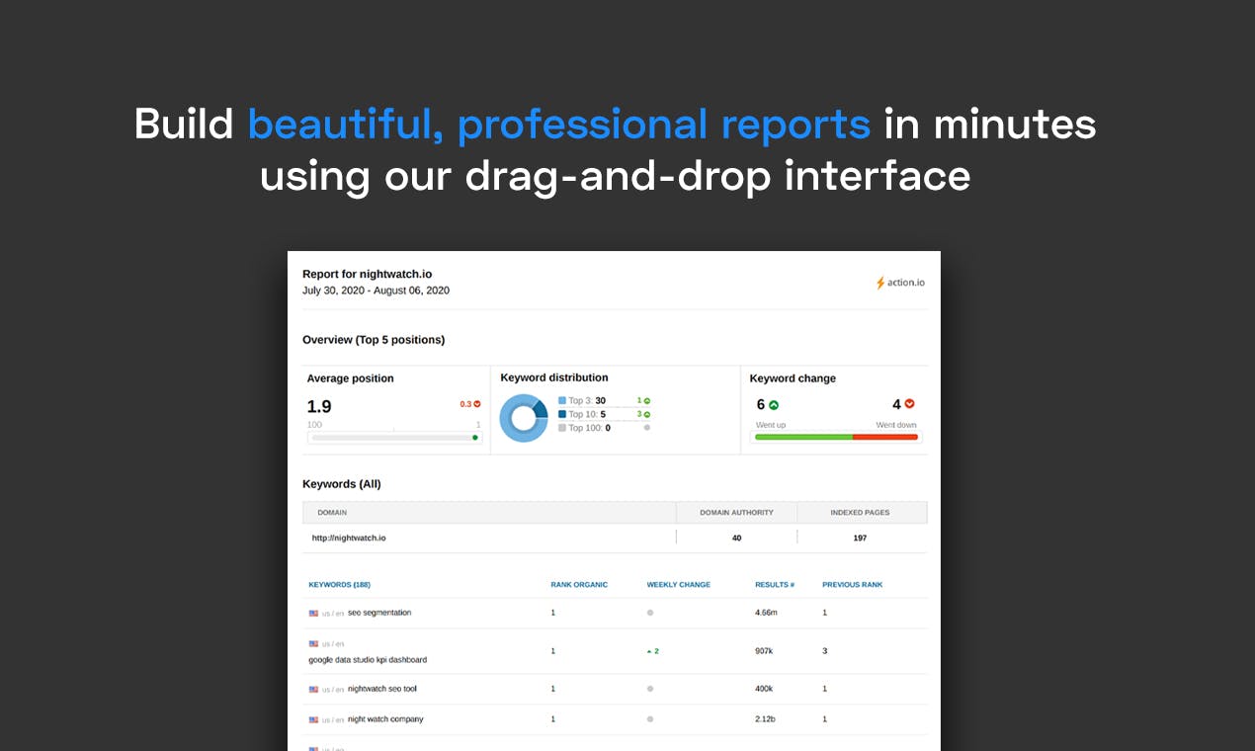
Task: Click the 4.66m results value
Action: point(766,613)
